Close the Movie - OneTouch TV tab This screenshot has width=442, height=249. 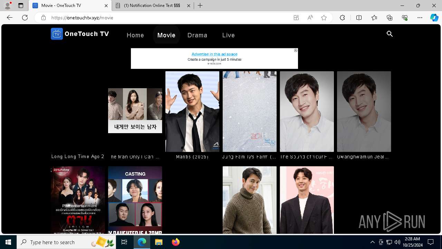click(106, 6)
